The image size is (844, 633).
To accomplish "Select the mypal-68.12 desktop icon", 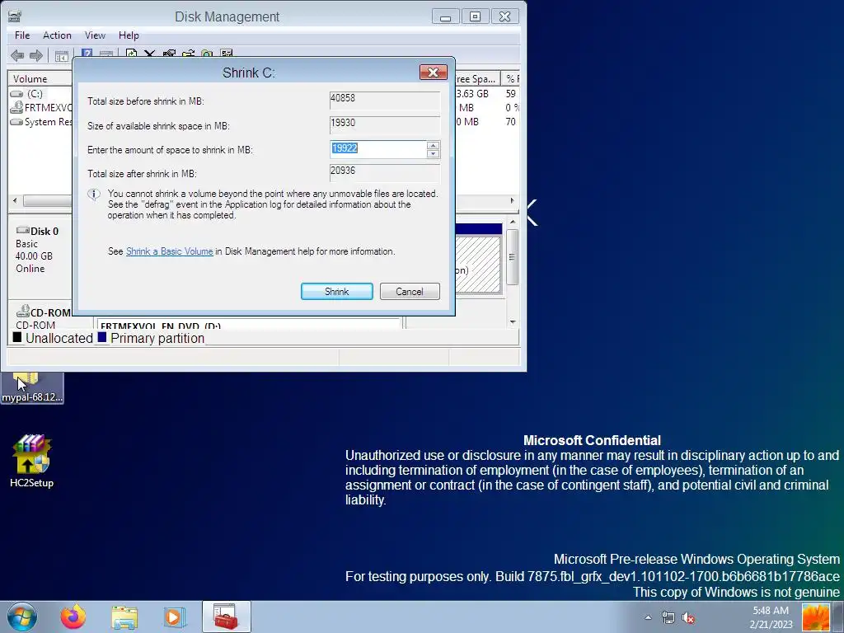I will [x=32, y=387].
